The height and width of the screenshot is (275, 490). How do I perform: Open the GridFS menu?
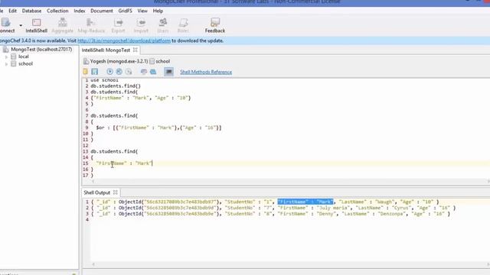pyautogui.click(x=125, y=11)
